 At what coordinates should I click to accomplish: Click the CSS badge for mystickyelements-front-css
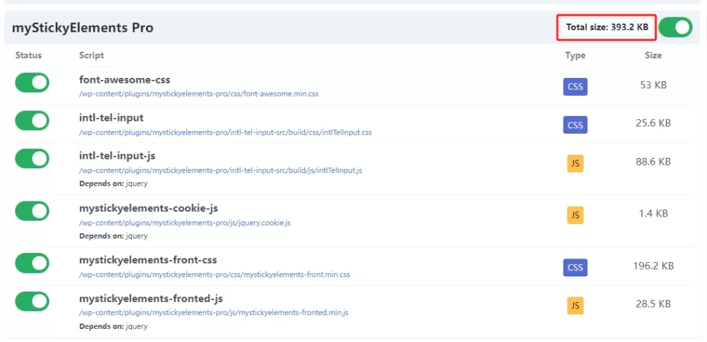point(574,267)
